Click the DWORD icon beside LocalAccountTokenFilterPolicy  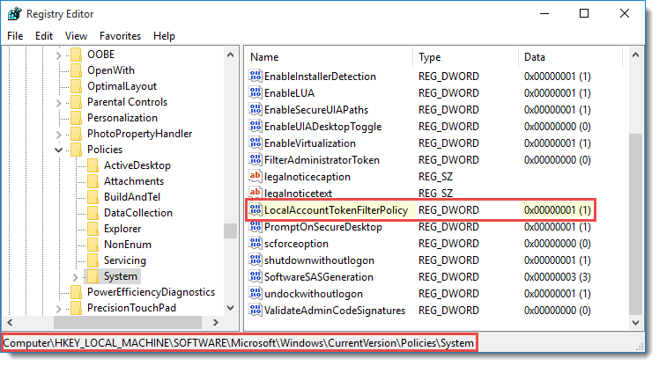coord(255,210)
